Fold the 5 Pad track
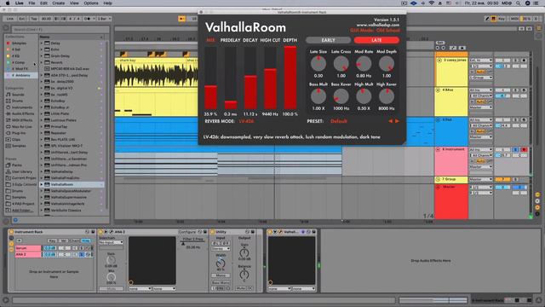This screenshot has height=307, width=545. click(x=439, y=119)
